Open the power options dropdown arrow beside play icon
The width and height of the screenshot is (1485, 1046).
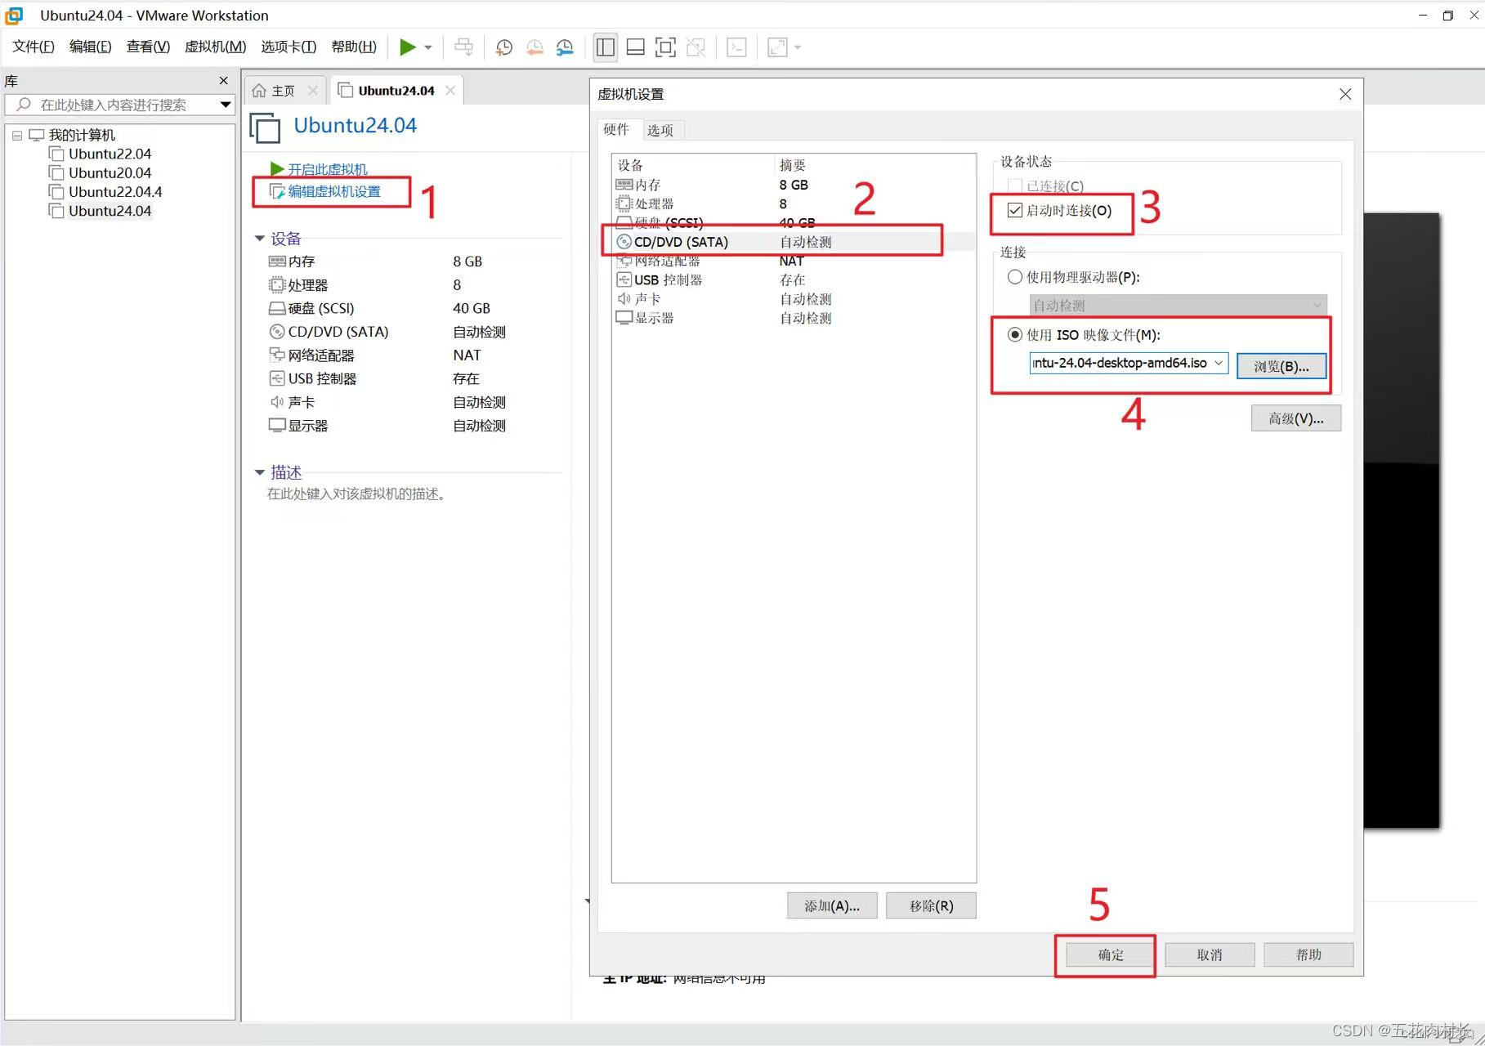428,47
